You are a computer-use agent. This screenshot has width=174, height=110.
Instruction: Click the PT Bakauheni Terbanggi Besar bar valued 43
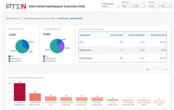click(35, 97)
